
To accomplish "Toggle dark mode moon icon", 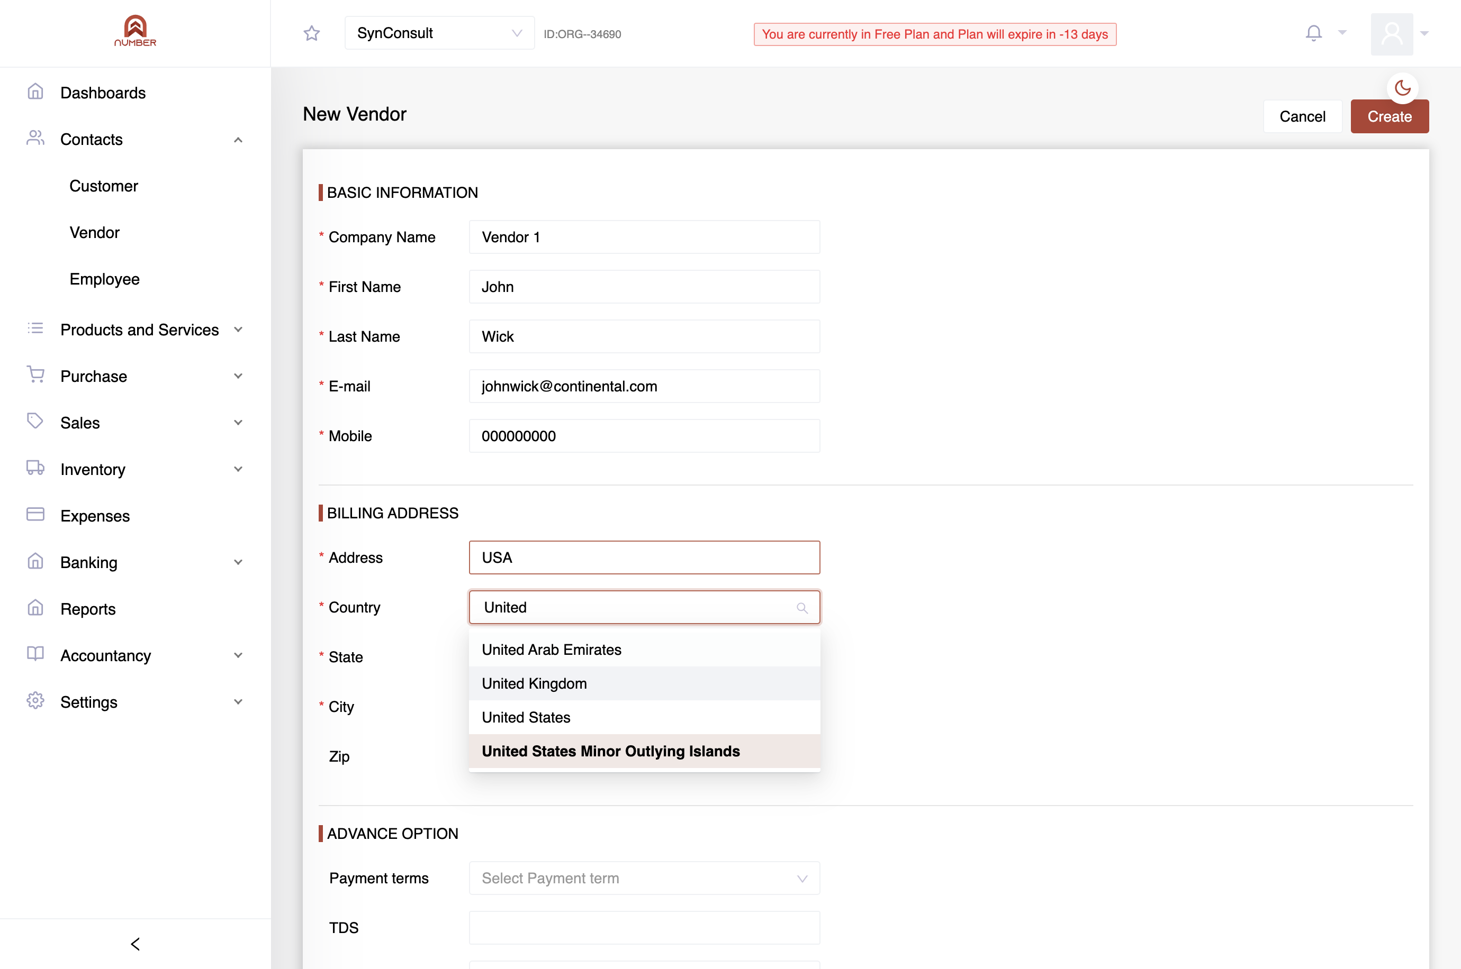I will click(1402, 88).
